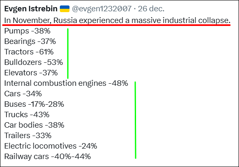Select the Car bodies -38% line
The width and height of the screenshot is (239, 167).
tap(34, 125)
